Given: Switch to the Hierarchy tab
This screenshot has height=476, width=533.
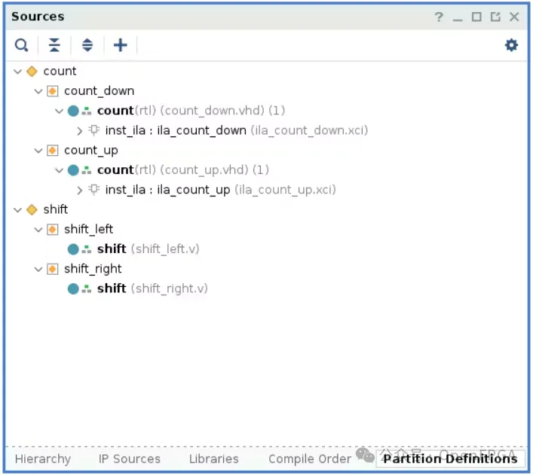Looking at the screenshot, I should (43, 459).
